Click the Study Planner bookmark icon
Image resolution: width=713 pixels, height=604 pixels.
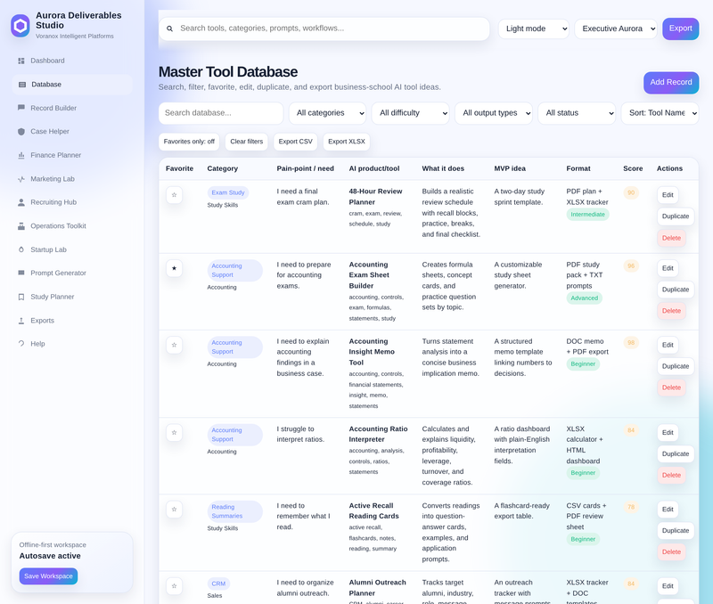(x=20, y=298)
